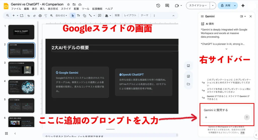Open Gemini panel hamburger menu
Viewport: 258px width, 140px height.
202,16
